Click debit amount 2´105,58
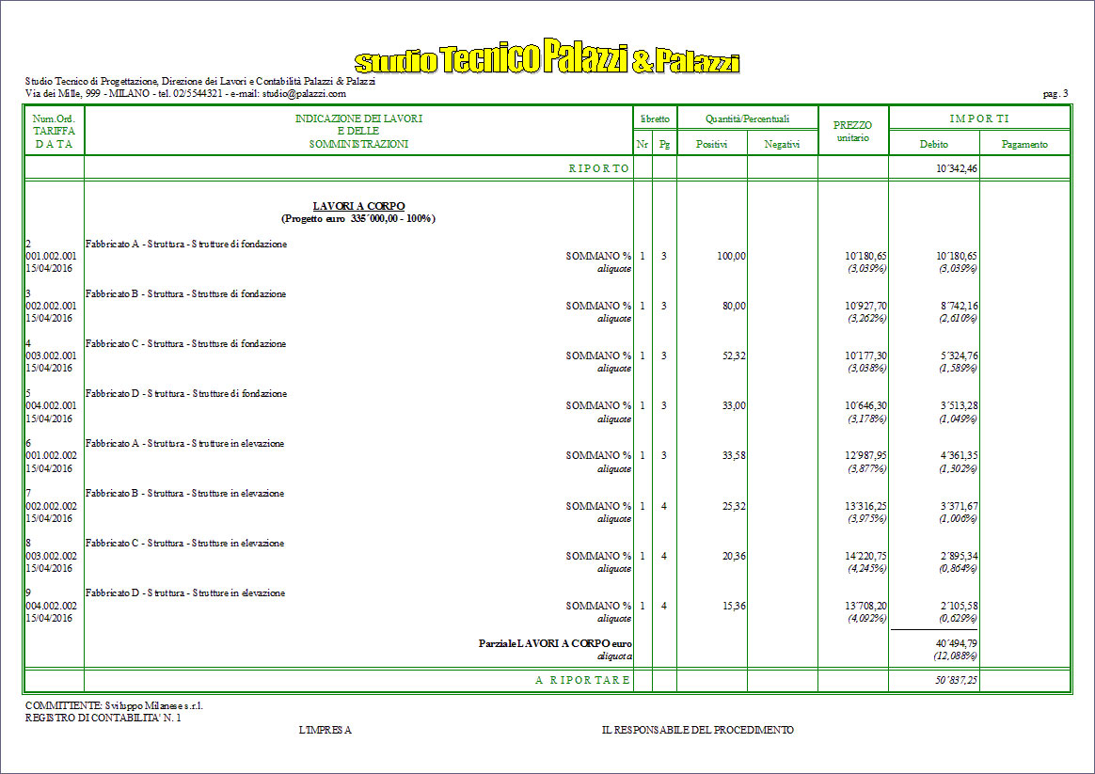Screen dimensions: 1095x774 click(959, 606)
